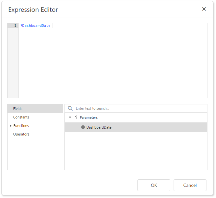The image size is (216, 198).
Task: Switch to the Operators category
Action: [21, 134]
